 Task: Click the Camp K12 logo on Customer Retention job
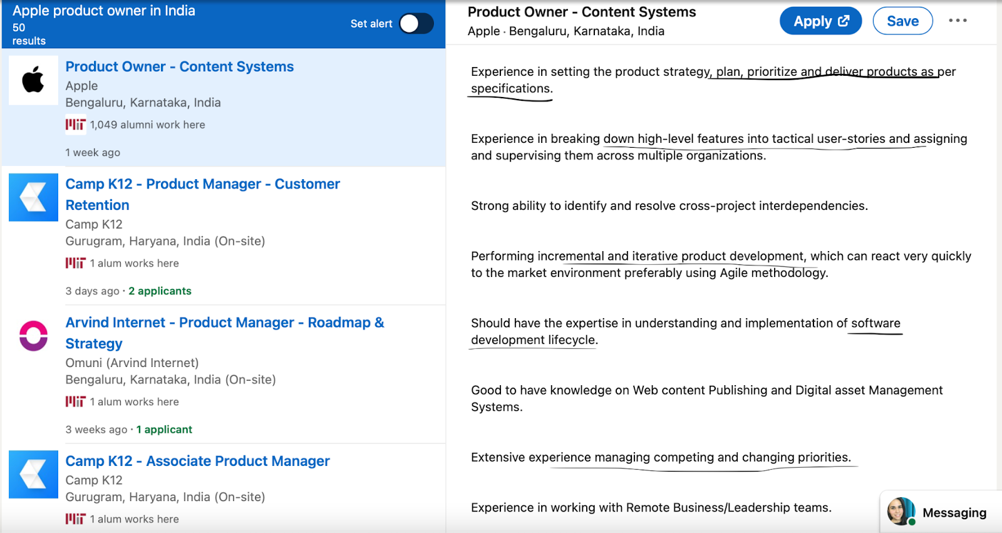click(x=33, y=197)
